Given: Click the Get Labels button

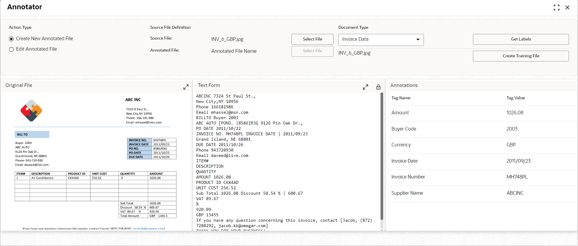Looking at the screenshot, I should click(x=521, y=39).
